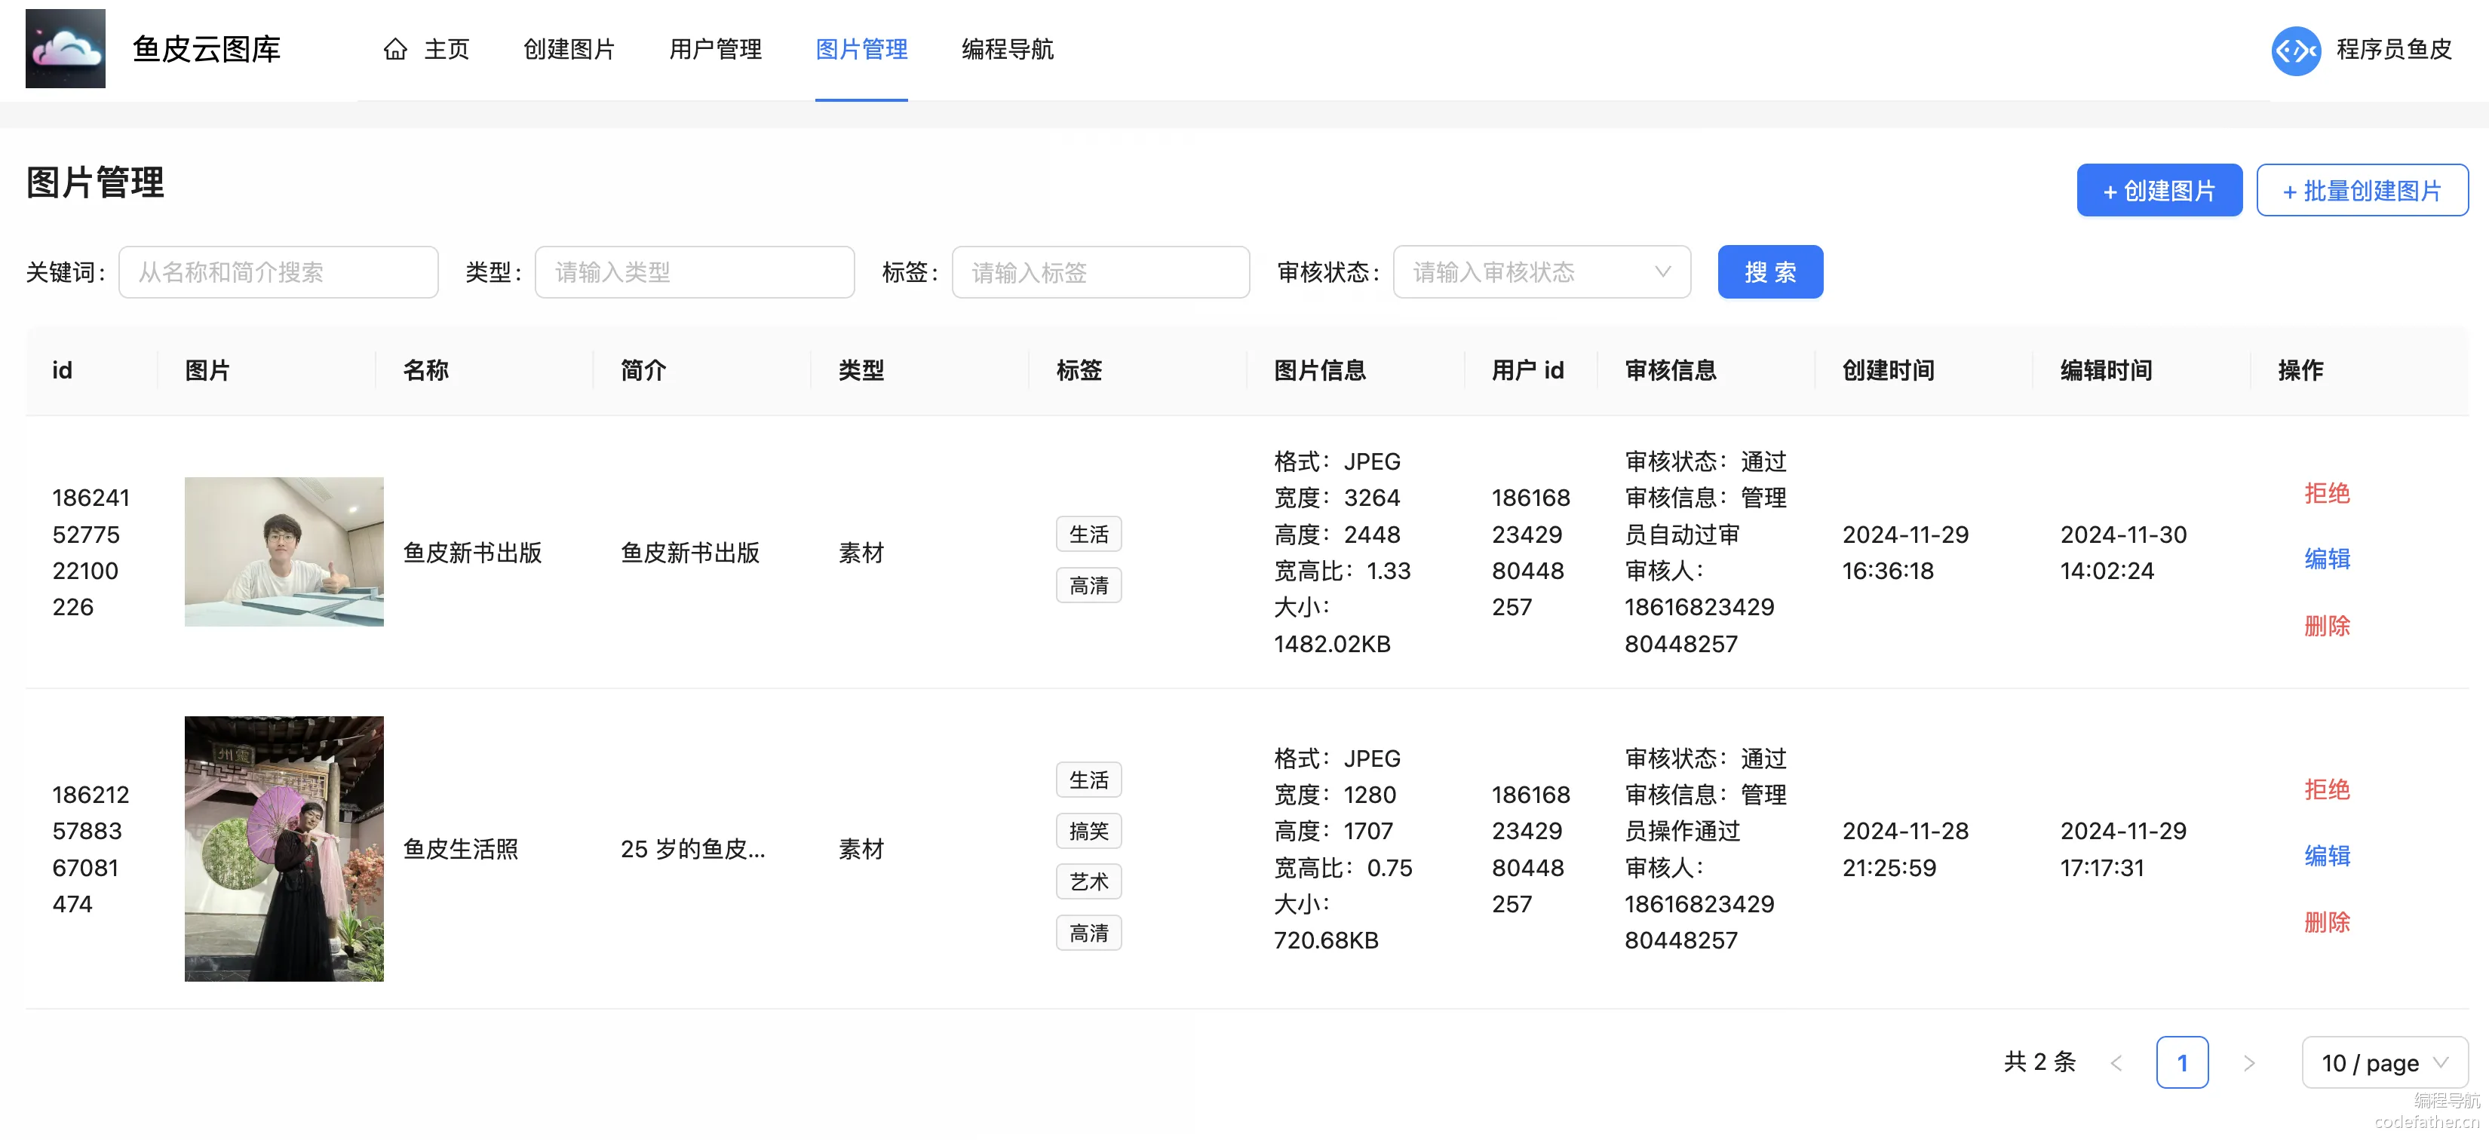The height and width of the screenshot is (1140, 2489).
Task: Open the 鱼皮生活照 image thumbnail
Action: [284, 848]
